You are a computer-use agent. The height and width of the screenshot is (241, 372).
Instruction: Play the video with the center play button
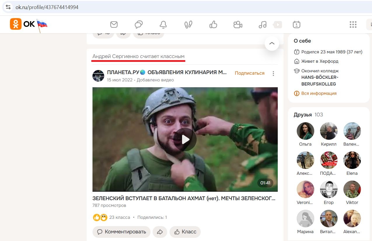click(x=185, y=139)
